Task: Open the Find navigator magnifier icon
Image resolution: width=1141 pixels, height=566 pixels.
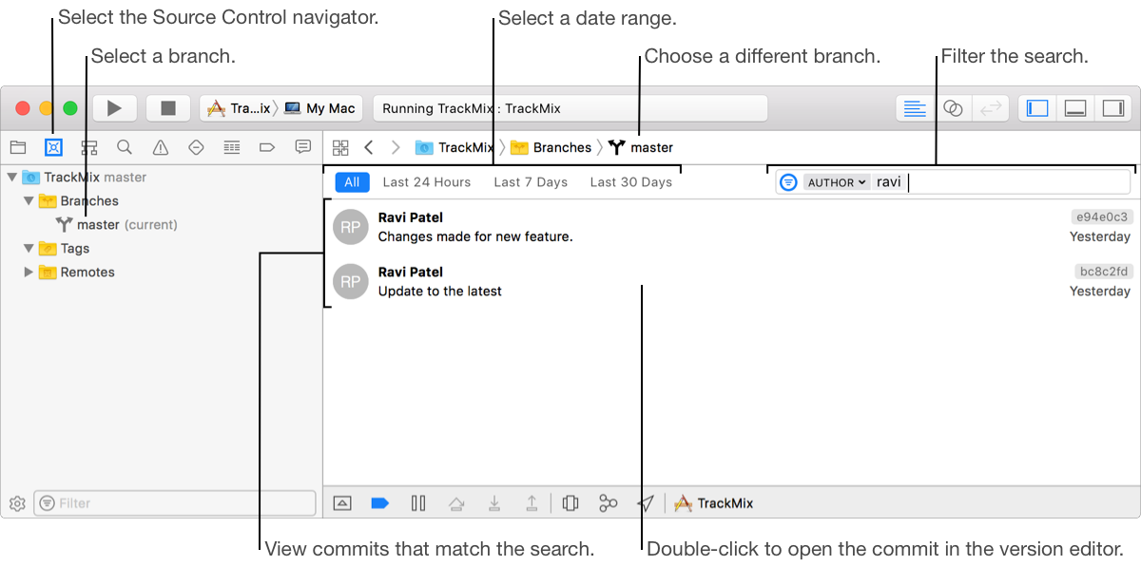Action: (125, 147)
